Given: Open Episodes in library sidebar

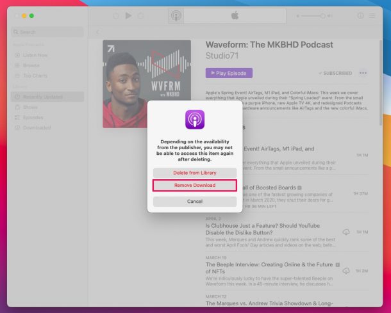Looking at the screenshot, I should [47, 117].
